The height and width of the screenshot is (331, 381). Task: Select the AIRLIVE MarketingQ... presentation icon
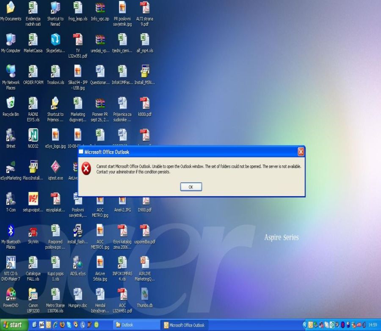click(x=145, y=269)
